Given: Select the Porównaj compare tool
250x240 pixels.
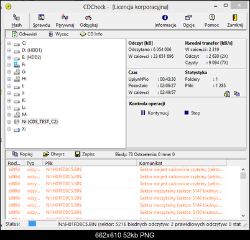Looking at the screenshot, I should tap(65, 21).
